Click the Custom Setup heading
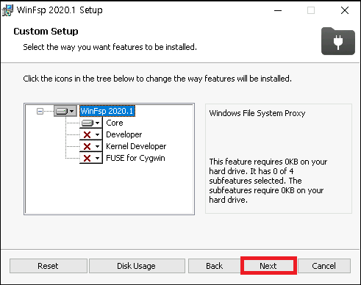 click(46, 32)
